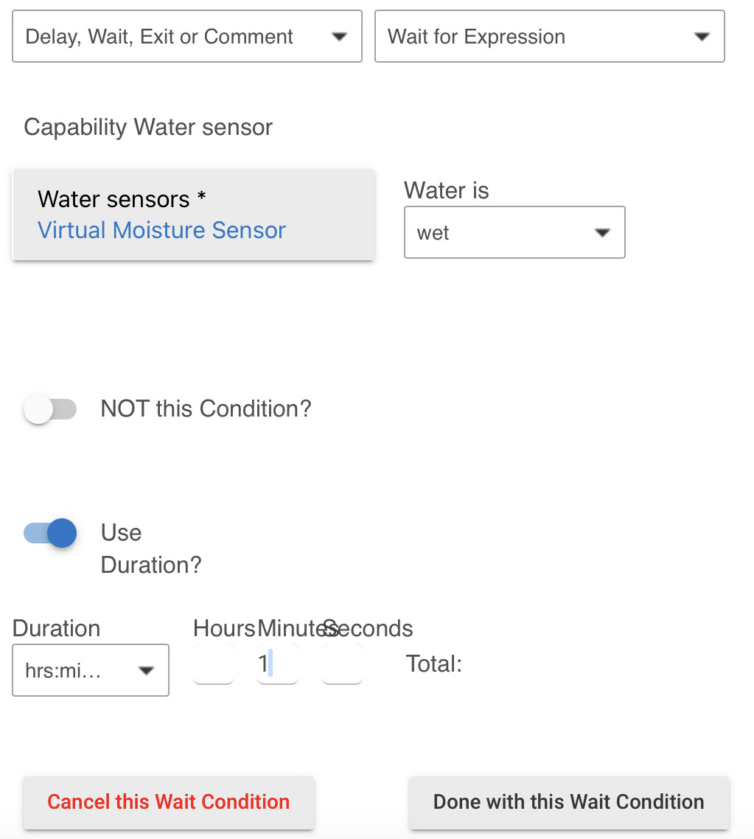Expand the Water is dropdown showing wet
754x839 pixels.
click(514, 232)
